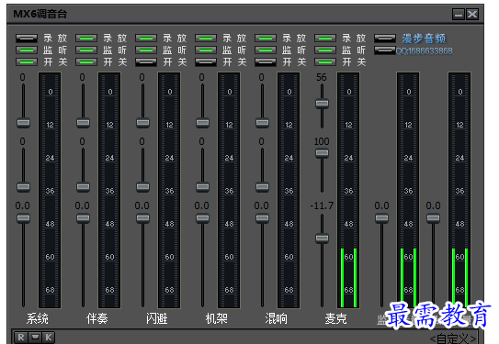
Task: Close the MX6调音台 window
Action: tap(472, 15)
